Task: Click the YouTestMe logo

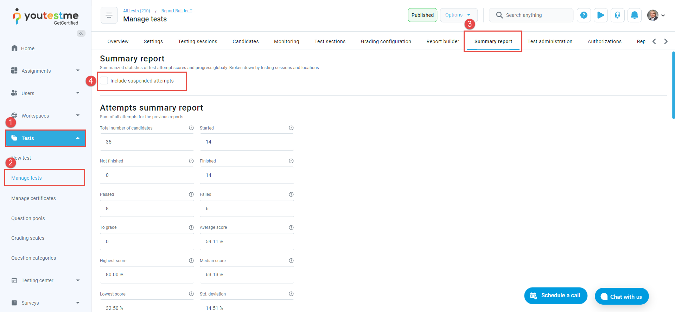Action: [x=46, y=16]
